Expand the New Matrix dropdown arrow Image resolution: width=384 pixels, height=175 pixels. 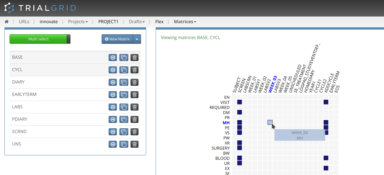(137, 39)
